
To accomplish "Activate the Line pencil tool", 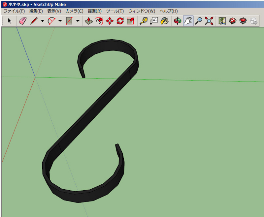I will 34,21.
